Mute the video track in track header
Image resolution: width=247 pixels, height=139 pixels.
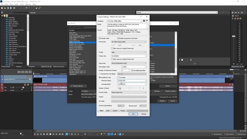tap(27, 76)
